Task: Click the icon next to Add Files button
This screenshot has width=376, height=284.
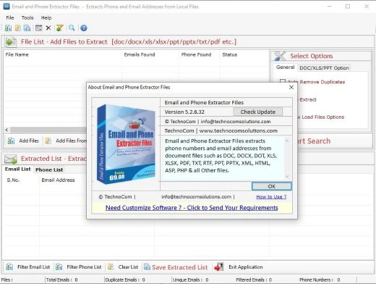Action: tap(11, 140)
